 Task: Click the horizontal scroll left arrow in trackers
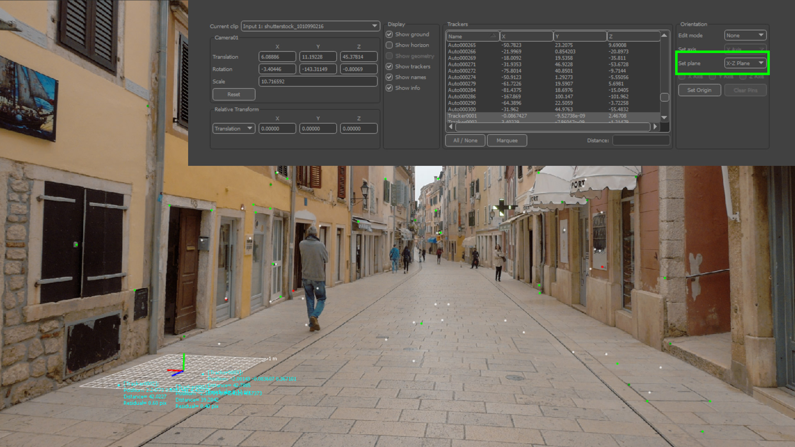pos(450,127)
